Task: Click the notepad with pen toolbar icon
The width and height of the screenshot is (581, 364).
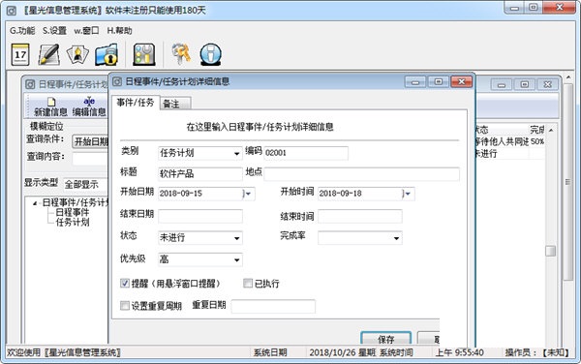Action: coord(49,55)
